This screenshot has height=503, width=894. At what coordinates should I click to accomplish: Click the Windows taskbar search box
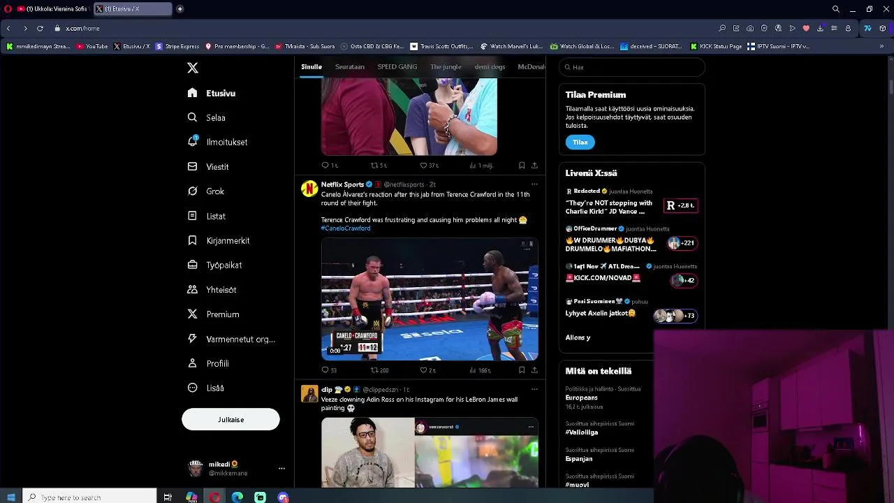pos(90,497)
